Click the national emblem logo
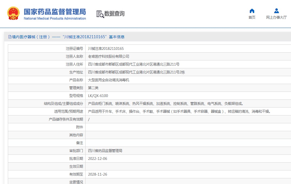This screenshot has height=184, width=291. coord(13,14)
